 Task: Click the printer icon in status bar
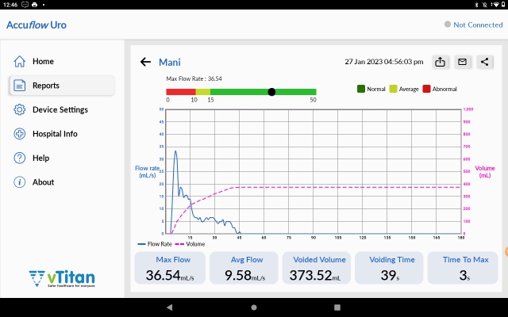tap(35, 5)
